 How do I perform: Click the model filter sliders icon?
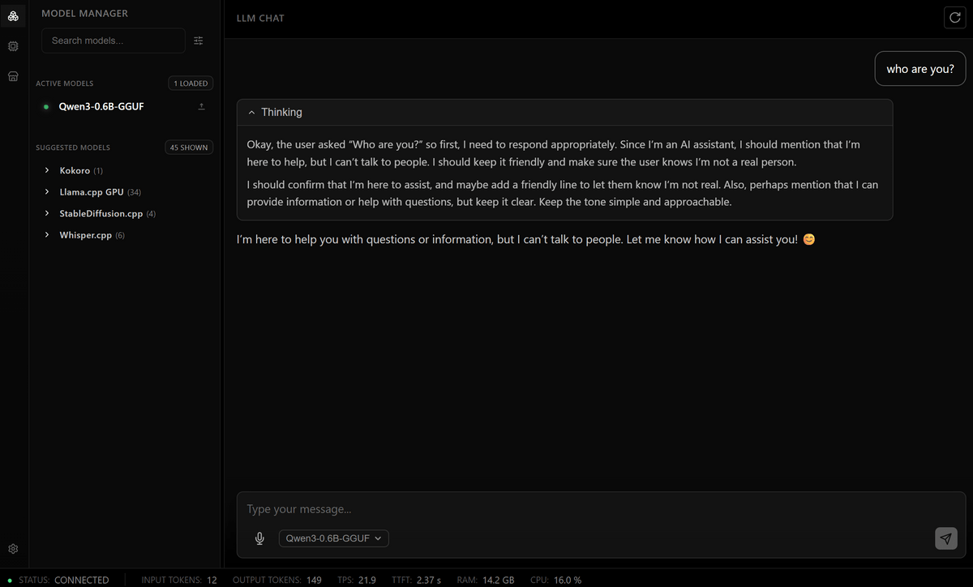pyautogui.click(x=199, y=41)
